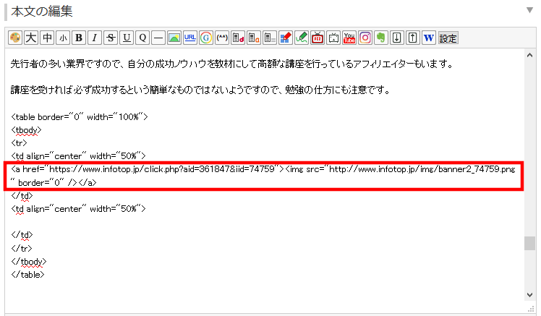Click the infotop.jp click.php href line
The image size is (541, 316).
point(263,169)
